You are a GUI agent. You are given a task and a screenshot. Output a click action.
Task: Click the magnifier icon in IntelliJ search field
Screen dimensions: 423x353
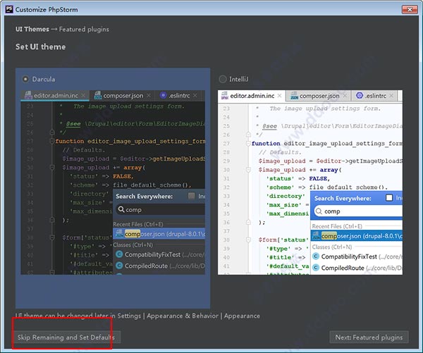point(319,211)
